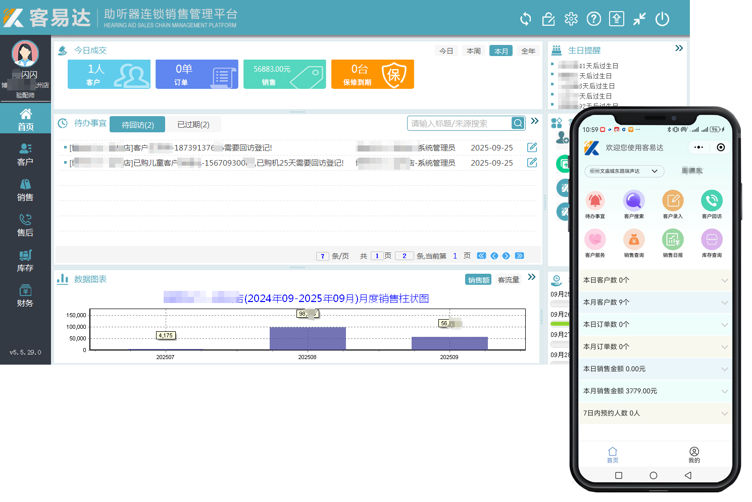The height and width of the screenshot is (502, 752).
Task: Click edit icon for first follow-up row
Action: pos(532,147)
